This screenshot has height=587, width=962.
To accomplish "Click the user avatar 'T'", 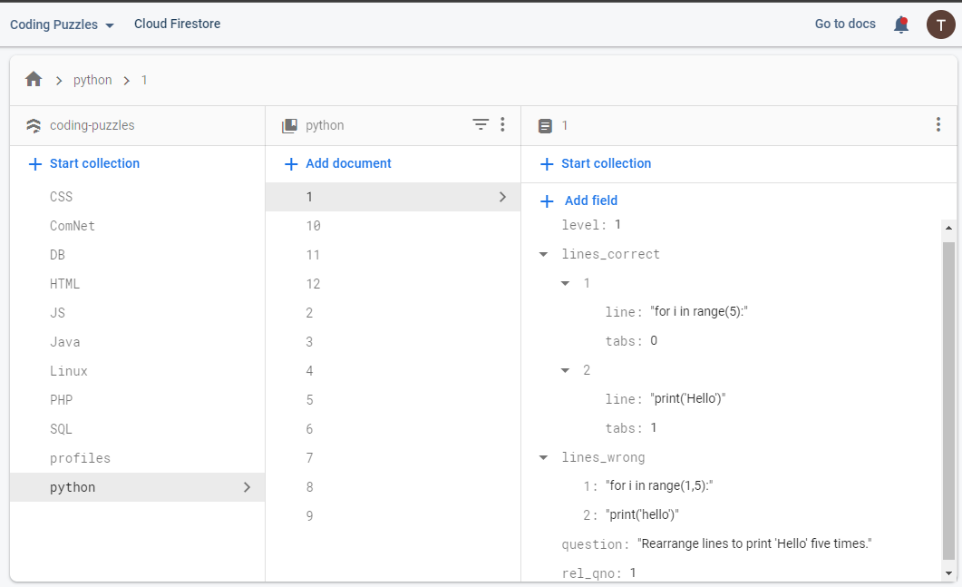I will click(x=940, y=24).
